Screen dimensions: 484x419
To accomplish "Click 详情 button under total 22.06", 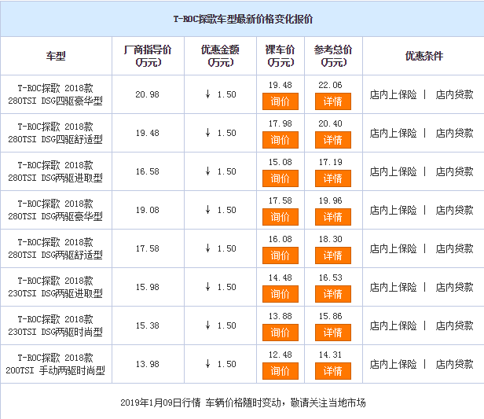I will coord(333,101).
